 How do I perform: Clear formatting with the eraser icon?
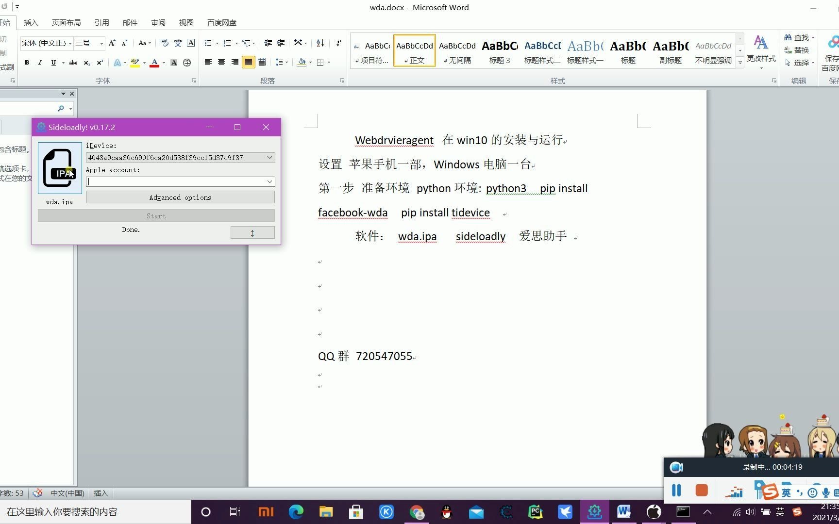point(165,43)
